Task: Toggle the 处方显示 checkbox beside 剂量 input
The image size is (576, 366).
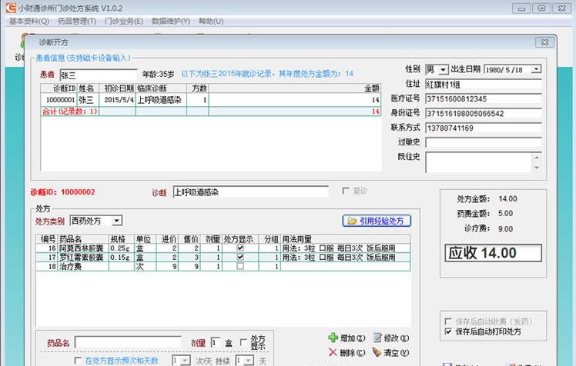Action: 243,342
